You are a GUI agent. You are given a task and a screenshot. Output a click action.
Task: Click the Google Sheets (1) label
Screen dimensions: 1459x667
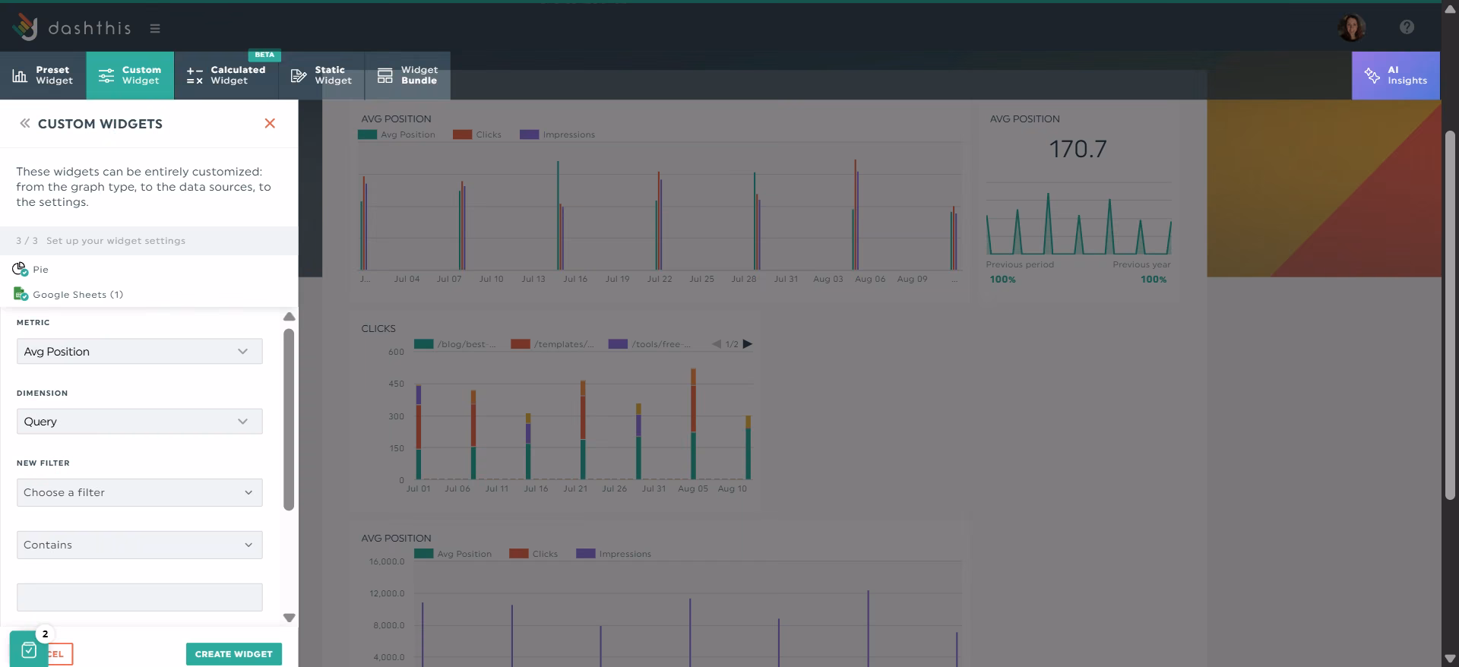click(78, 294)
